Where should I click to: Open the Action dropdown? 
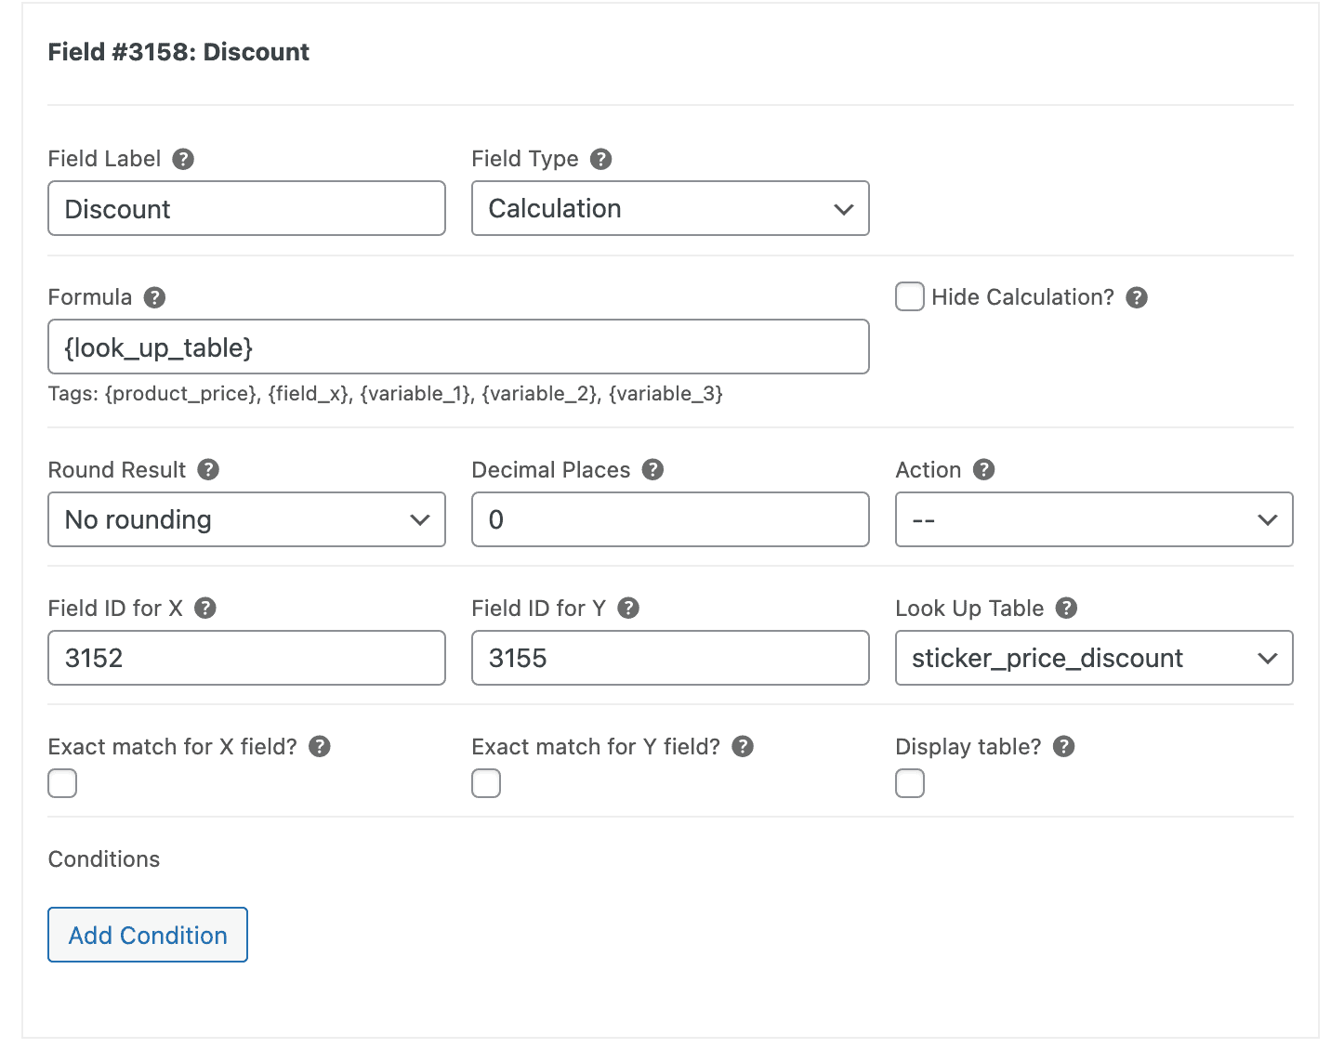(1094, 519)
